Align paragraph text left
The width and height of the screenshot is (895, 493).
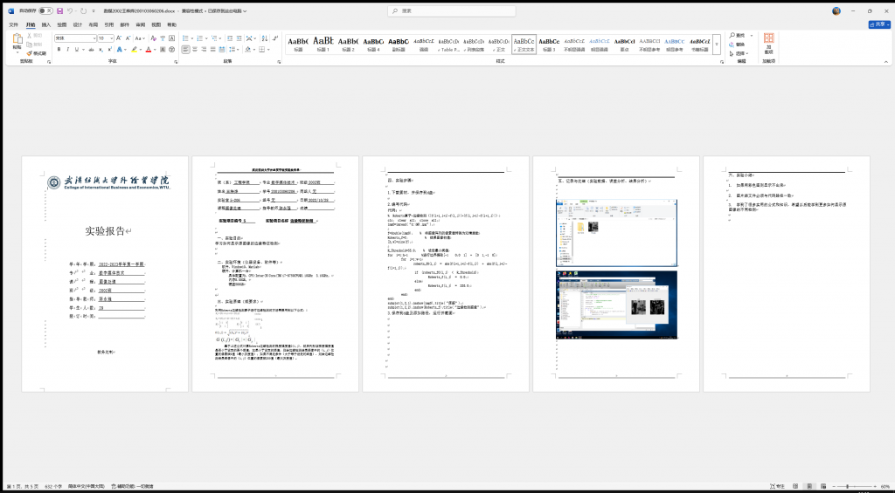point(186,50)
